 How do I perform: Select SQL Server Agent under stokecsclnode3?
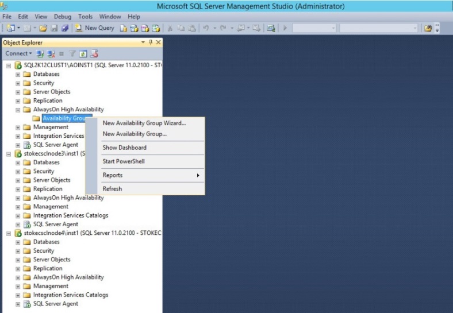(x=55, y=225)
